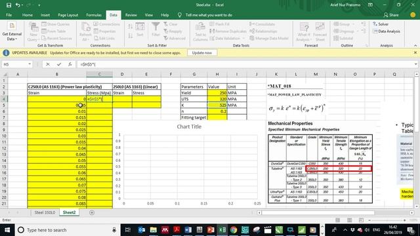
Task: Switch to the Insert tab
Action: (x=45, y=15)
